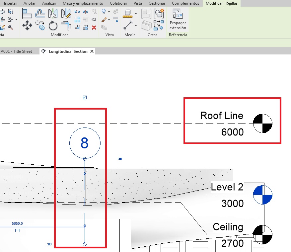Click the Copy tool icon
This screenshot has width=291, height=252.
40,25
